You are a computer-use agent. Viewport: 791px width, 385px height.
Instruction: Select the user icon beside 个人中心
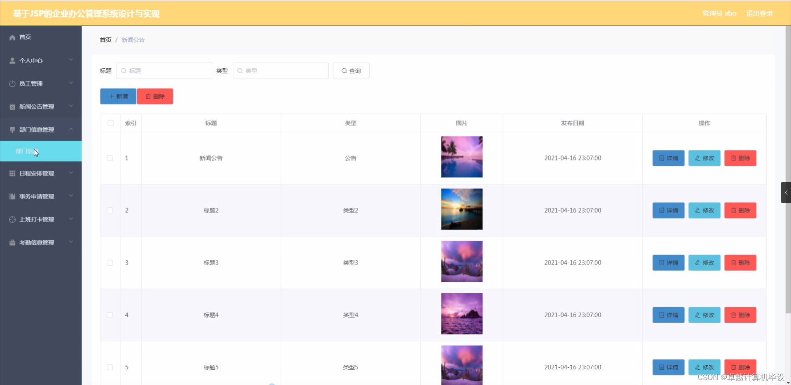[x=12, y=60]
